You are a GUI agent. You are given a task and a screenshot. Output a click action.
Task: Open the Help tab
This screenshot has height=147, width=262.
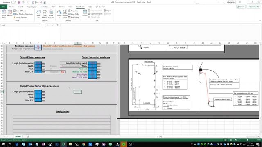point(90,7)
